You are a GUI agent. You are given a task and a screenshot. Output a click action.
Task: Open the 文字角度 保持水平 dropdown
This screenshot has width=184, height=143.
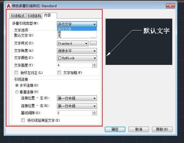coord(77,51)
